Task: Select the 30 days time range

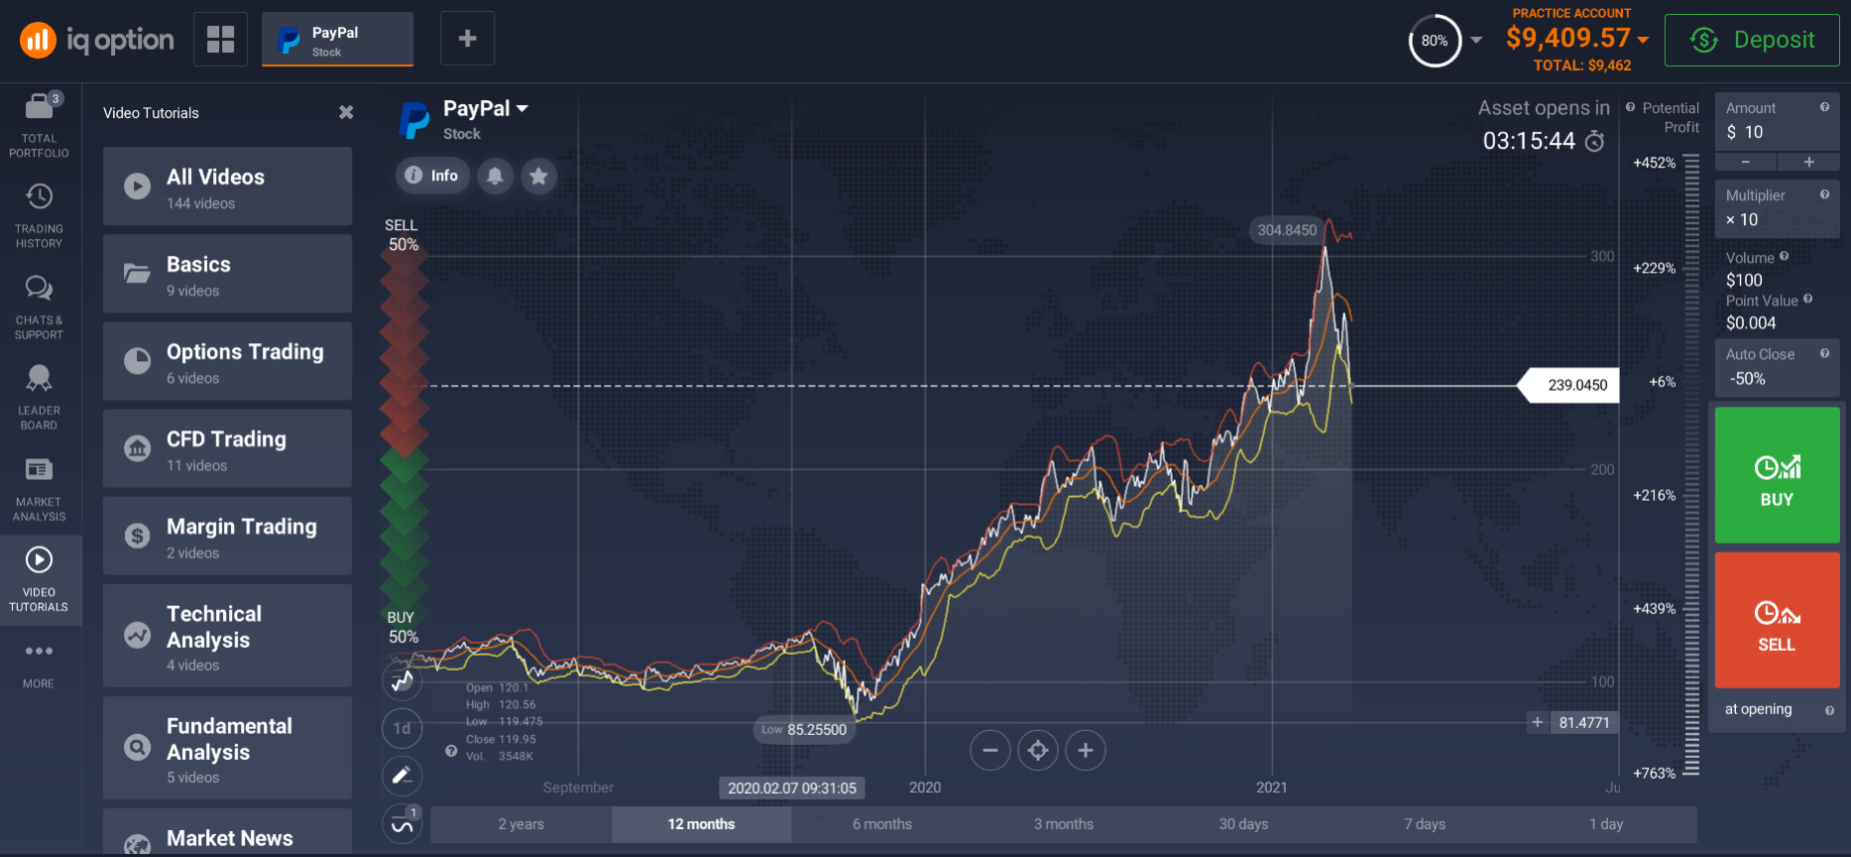Action: (1243, 824)
